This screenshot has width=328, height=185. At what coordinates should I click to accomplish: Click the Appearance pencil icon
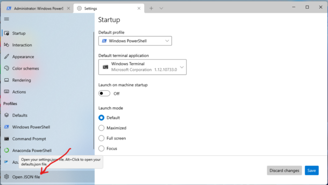7,57
